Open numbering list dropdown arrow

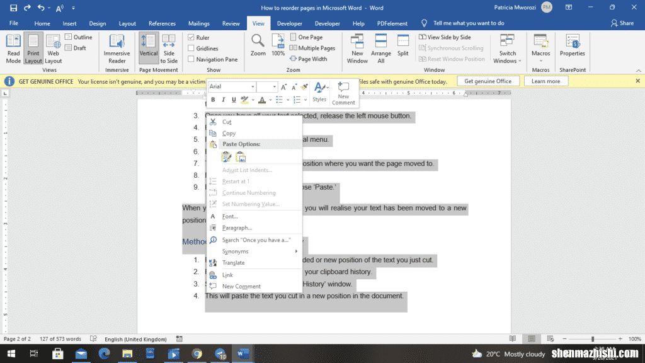[305, 100]
